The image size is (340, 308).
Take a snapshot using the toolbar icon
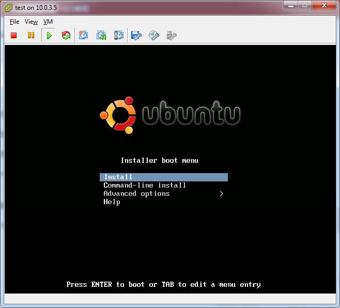click(x=83, y=35)
